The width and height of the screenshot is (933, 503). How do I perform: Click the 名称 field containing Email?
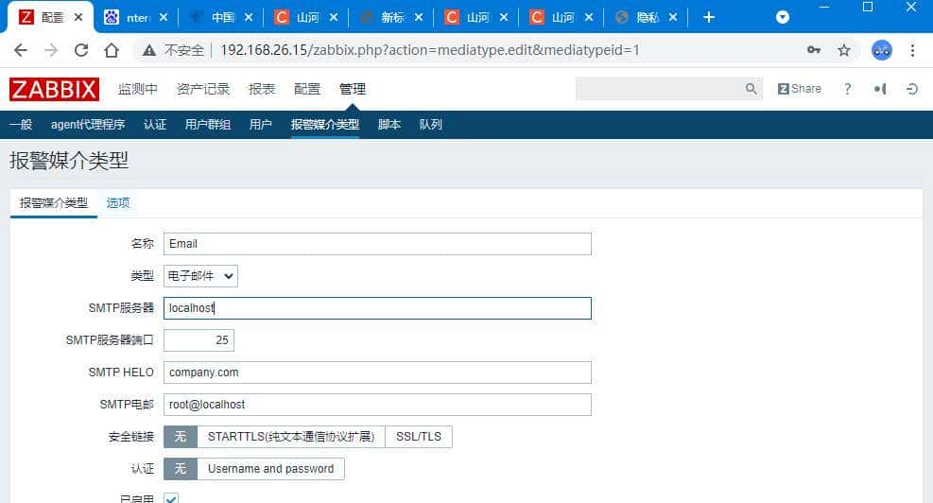(377, 244)
